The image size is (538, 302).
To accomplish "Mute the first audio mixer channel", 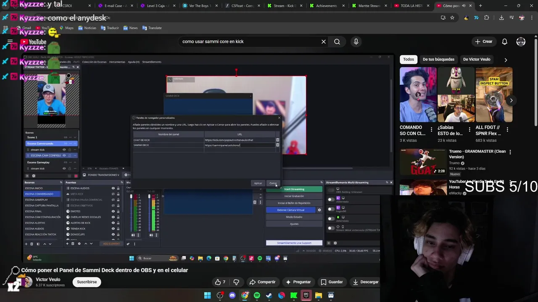I will (x=133, y=235).
